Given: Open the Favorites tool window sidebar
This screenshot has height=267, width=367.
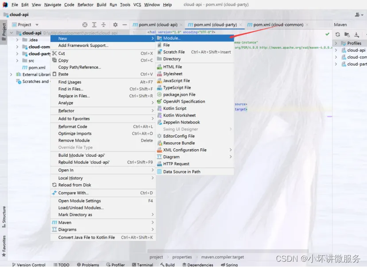Looking at the screenshot, I should (4, 246).
